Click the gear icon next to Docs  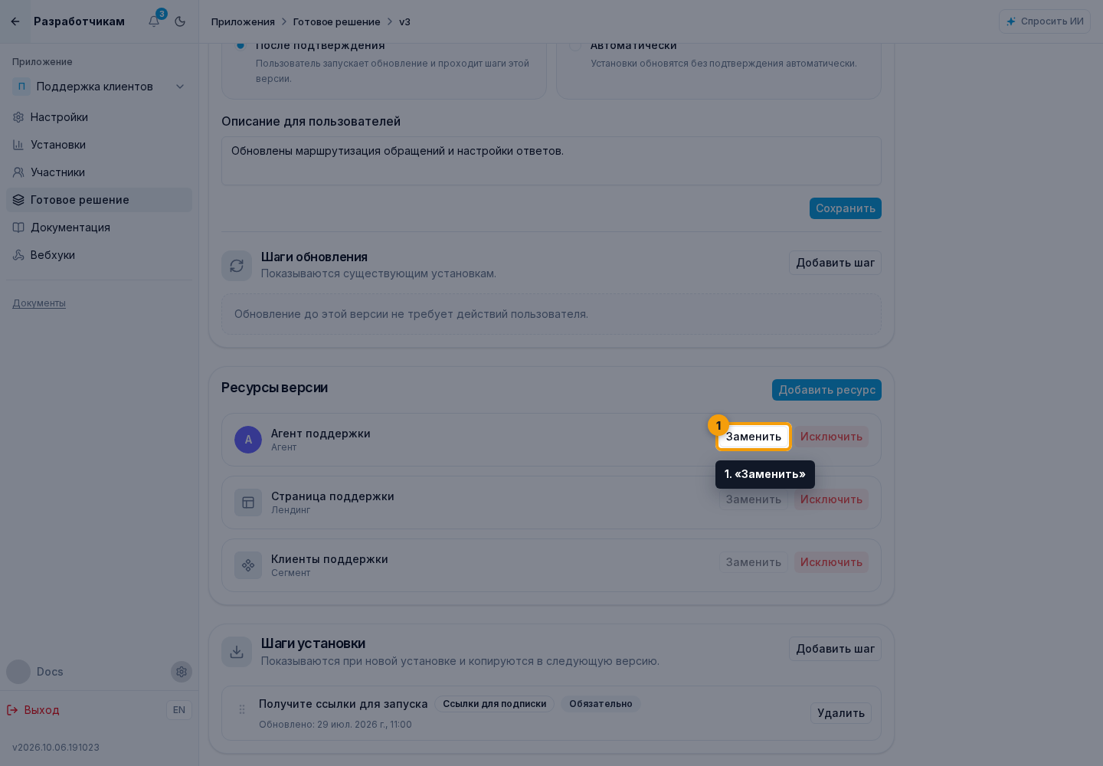tap(182, 672)
